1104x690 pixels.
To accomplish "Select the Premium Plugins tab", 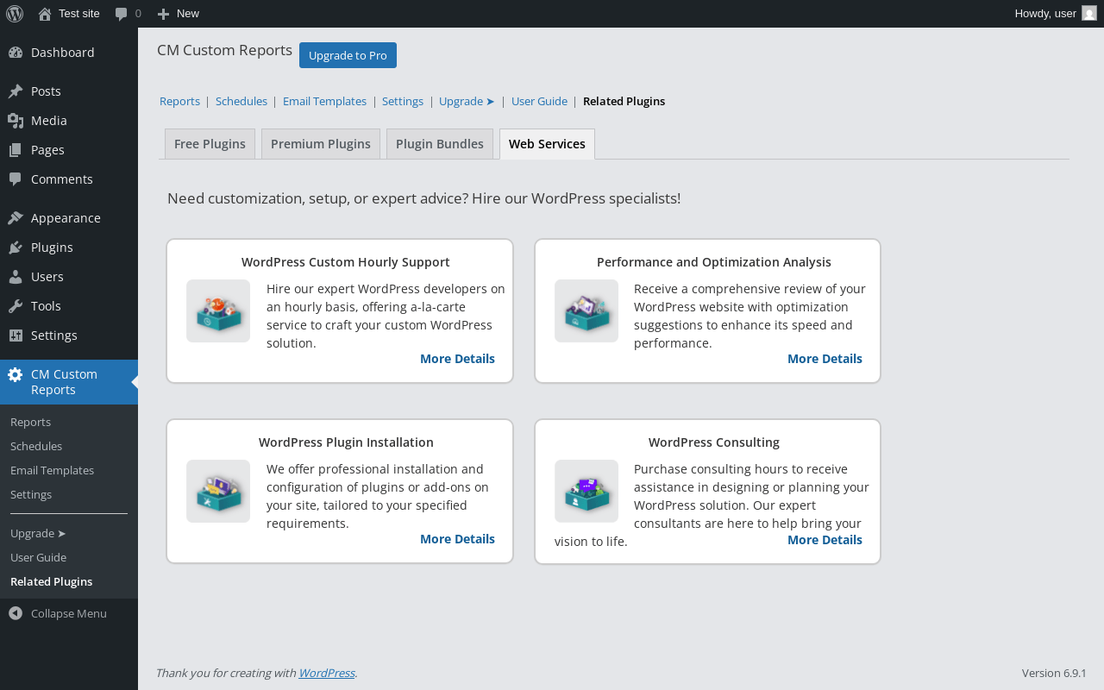I will (x=321, y=144).
